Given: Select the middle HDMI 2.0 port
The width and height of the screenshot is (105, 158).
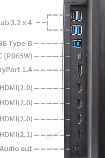Looking at the screenshot, I should click(x=79, y=103).
